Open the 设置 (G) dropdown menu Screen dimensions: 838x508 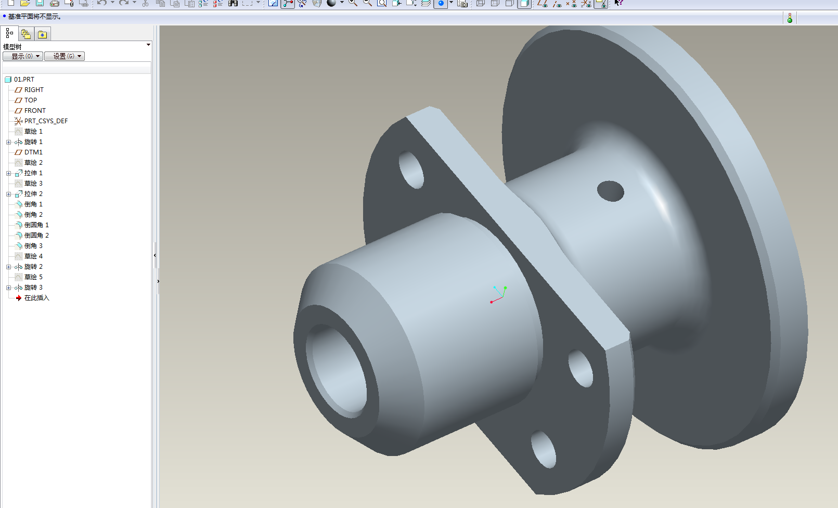[64, 56]
